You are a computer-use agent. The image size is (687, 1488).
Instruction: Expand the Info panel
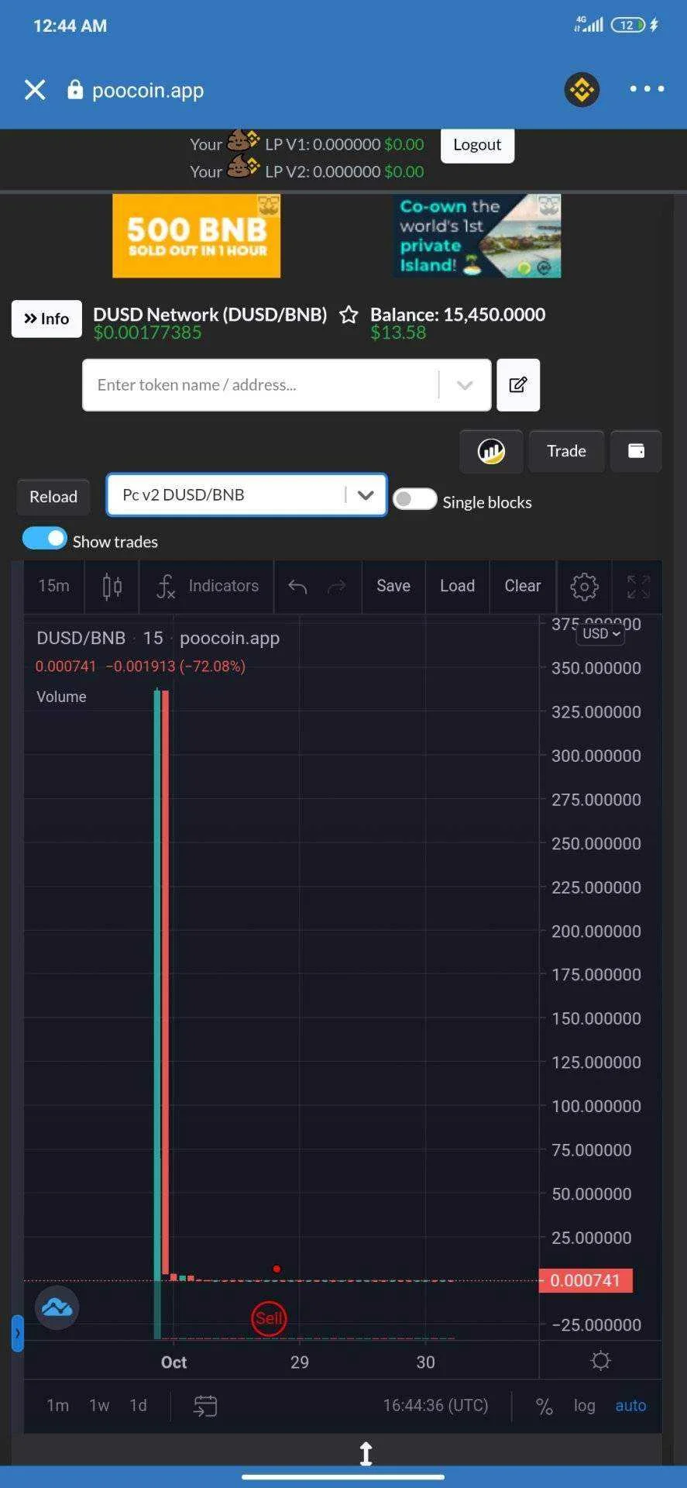coord(46,319)
